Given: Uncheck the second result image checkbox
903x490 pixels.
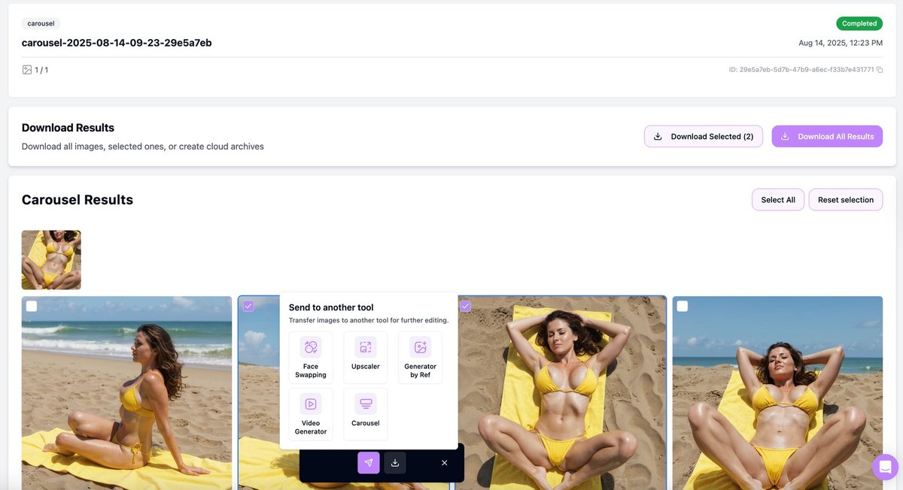Looking at the screenshot, I should point(248,306).
